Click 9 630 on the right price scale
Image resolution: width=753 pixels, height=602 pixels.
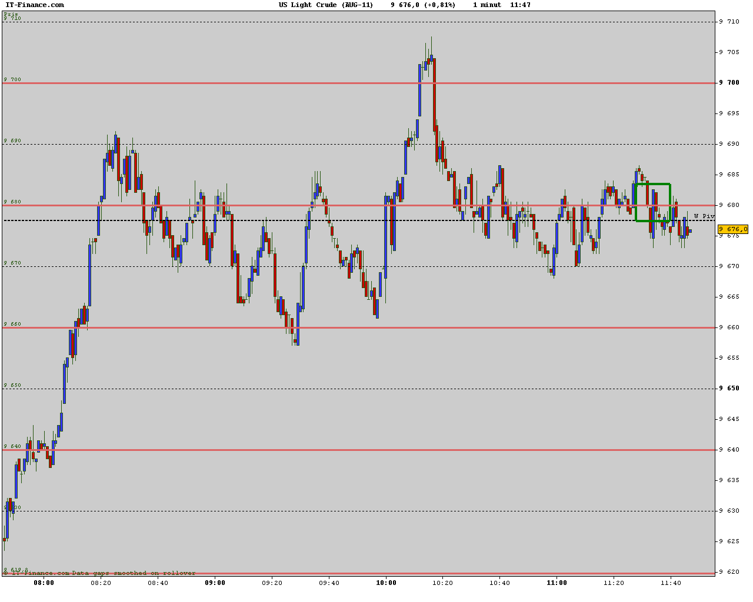coord(729,511)
